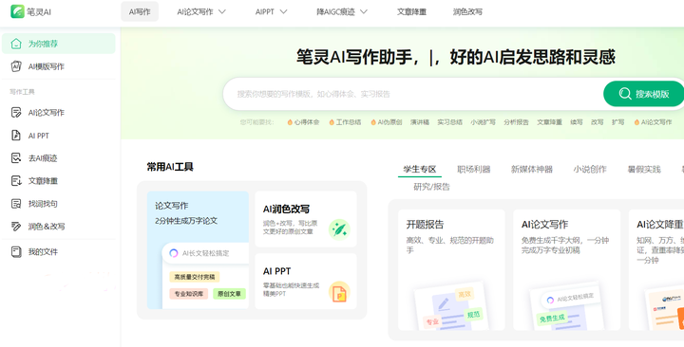This screenshot has width=684, height=347.
Task: Click the 原创文章 green tag
Action: (229, 294)
